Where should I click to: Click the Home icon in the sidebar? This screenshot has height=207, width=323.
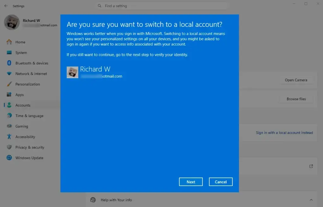click(x=9, y=42)
